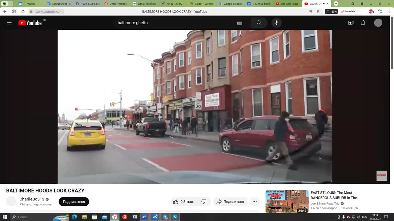Viewport: 394px width, 221px height.
Task: Open EAST ST LOUIS video title
Action: tap(335, 195)
